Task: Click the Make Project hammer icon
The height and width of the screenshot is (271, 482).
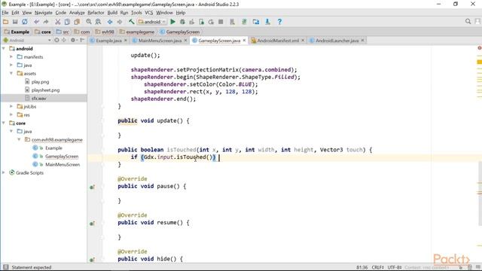Action: [x=131, y=22]
